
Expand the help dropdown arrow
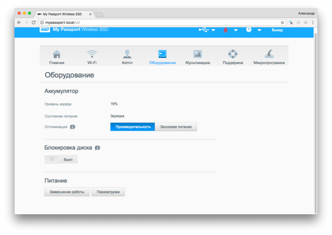click(259, 30)
